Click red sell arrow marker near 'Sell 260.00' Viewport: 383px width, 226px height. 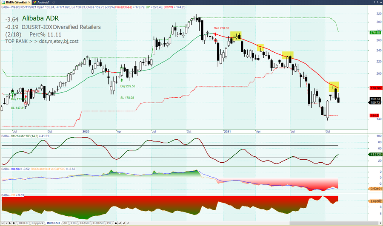click(215, 34)
